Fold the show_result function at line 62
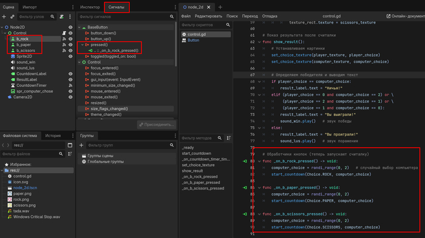 (x=259, y=42)
